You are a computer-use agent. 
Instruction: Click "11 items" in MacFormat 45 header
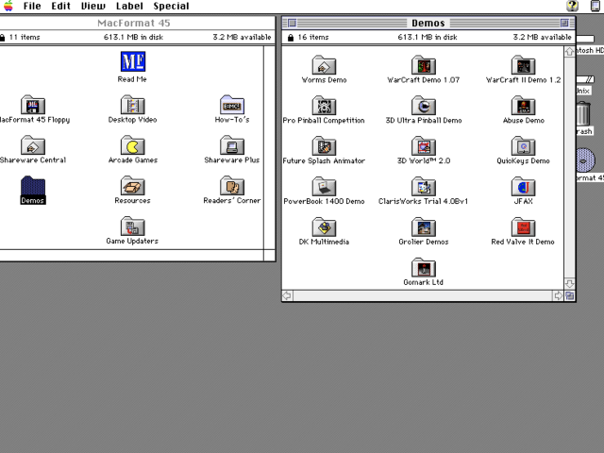coord(25,38)
